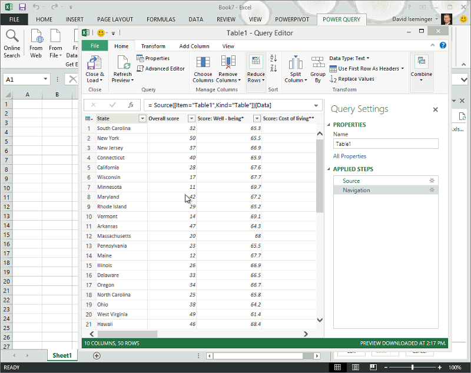Open Score: Well-being column filter dropdown
Image resolution: width=471 pixels, height=373 pixels.
(x=257, y=118)
